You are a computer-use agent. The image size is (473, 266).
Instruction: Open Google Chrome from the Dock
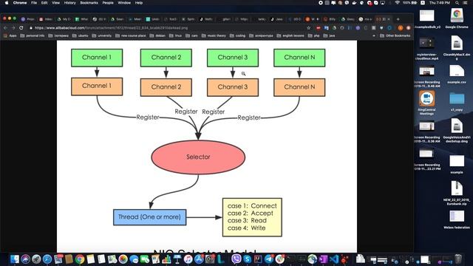[80, 259]
